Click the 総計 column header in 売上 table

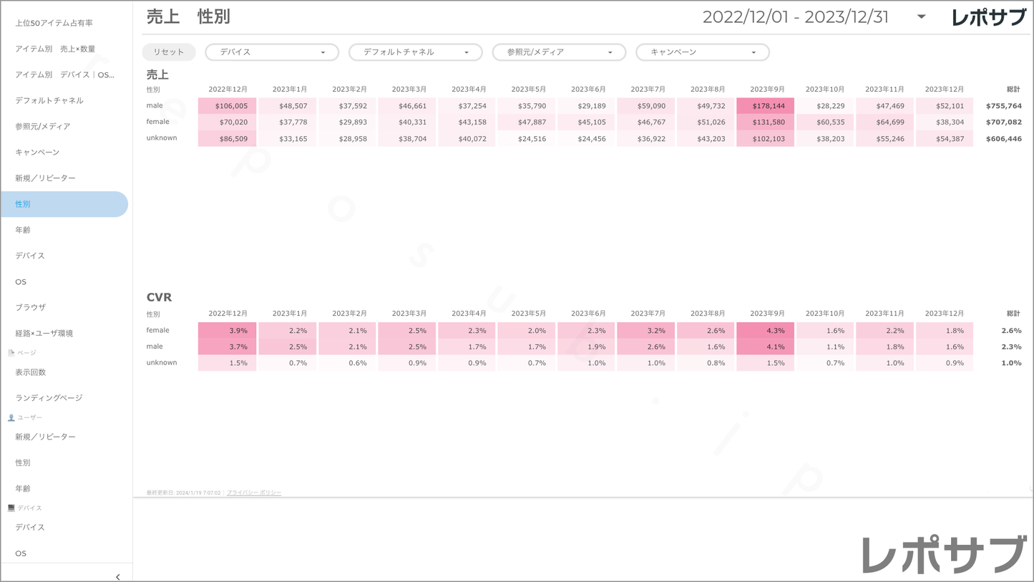[x=1013, y=89]
